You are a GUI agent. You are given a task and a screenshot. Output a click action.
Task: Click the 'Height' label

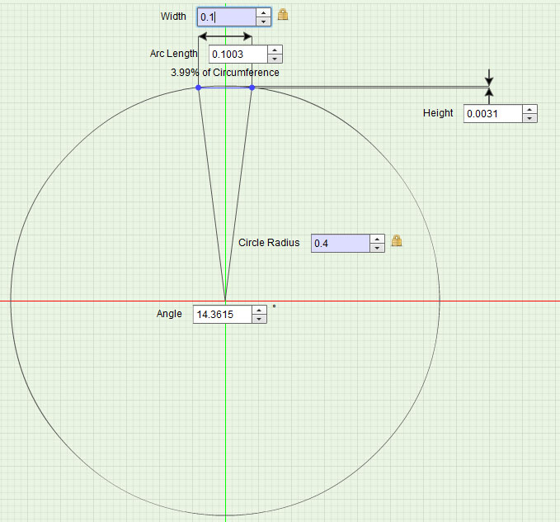coord(438,113)
